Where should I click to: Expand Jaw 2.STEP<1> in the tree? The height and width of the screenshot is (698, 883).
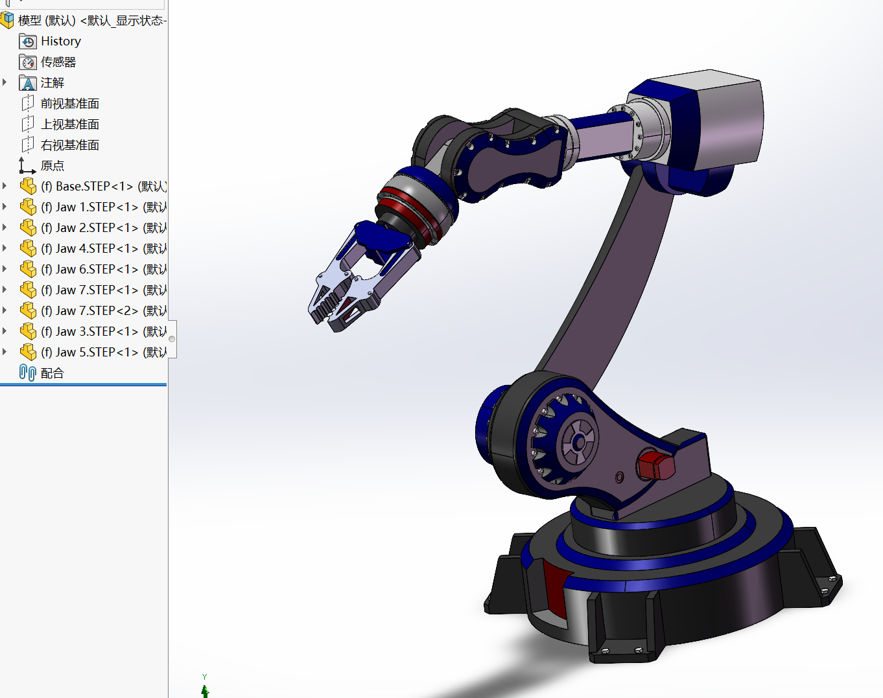5,227
